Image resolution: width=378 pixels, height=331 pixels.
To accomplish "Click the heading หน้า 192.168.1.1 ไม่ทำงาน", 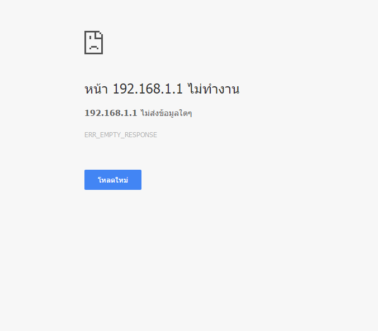I will click(x=162, y=88).
